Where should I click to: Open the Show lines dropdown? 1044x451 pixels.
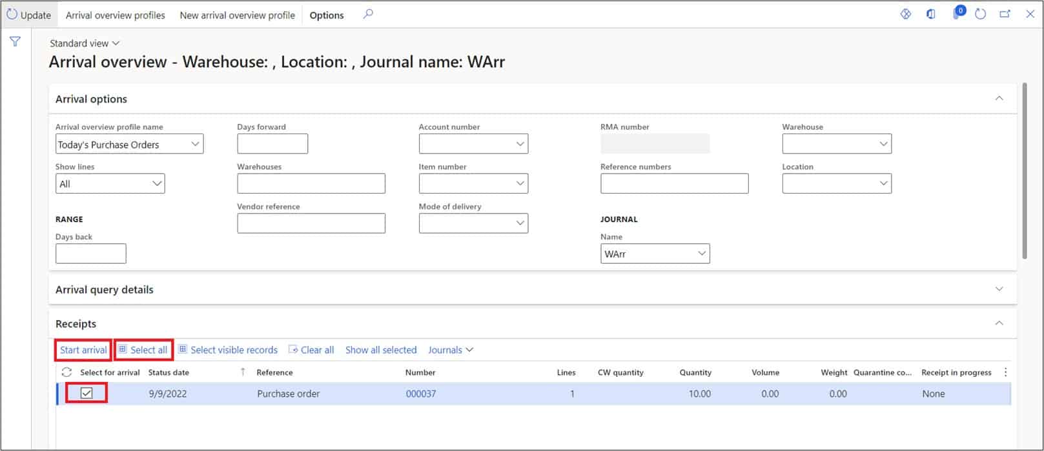(x=156, y=184)
